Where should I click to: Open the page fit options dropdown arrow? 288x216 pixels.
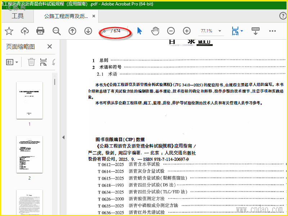pos(242,31)
